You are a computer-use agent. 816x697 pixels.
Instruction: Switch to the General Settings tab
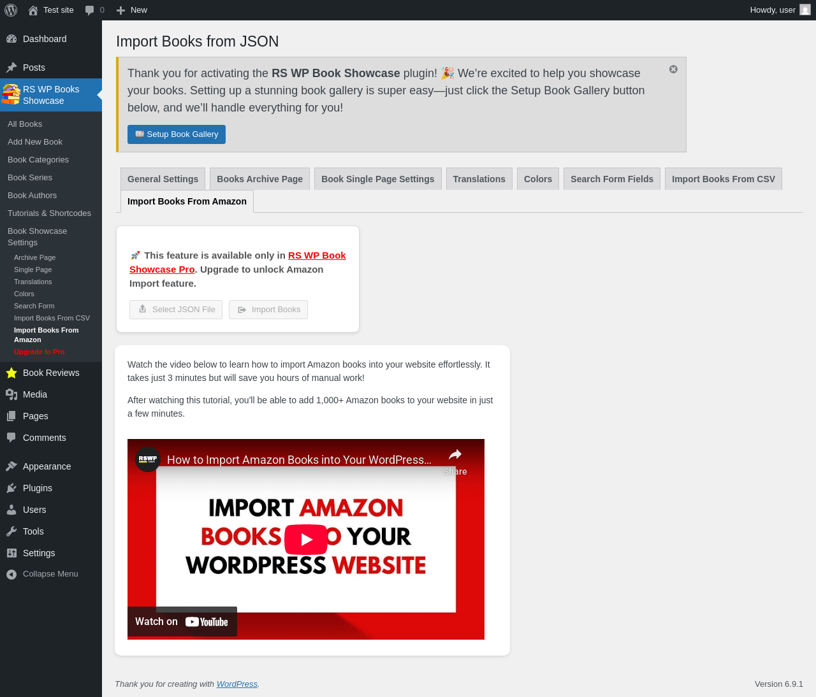163,179
